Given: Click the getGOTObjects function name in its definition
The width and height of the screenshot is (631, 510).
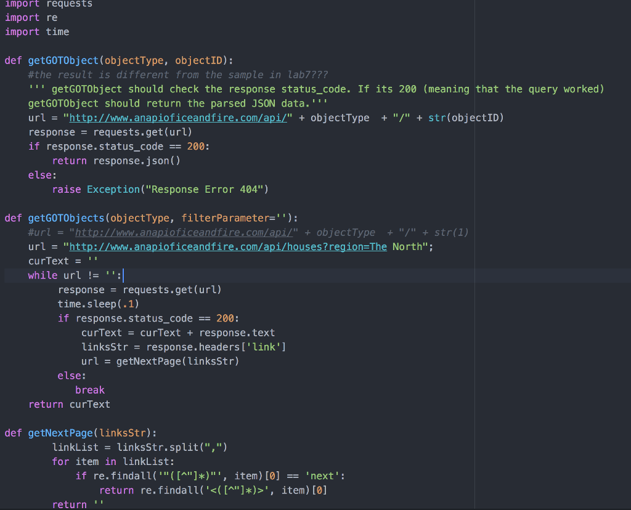Looking at the screenshot, I should [x=66, y=218].
